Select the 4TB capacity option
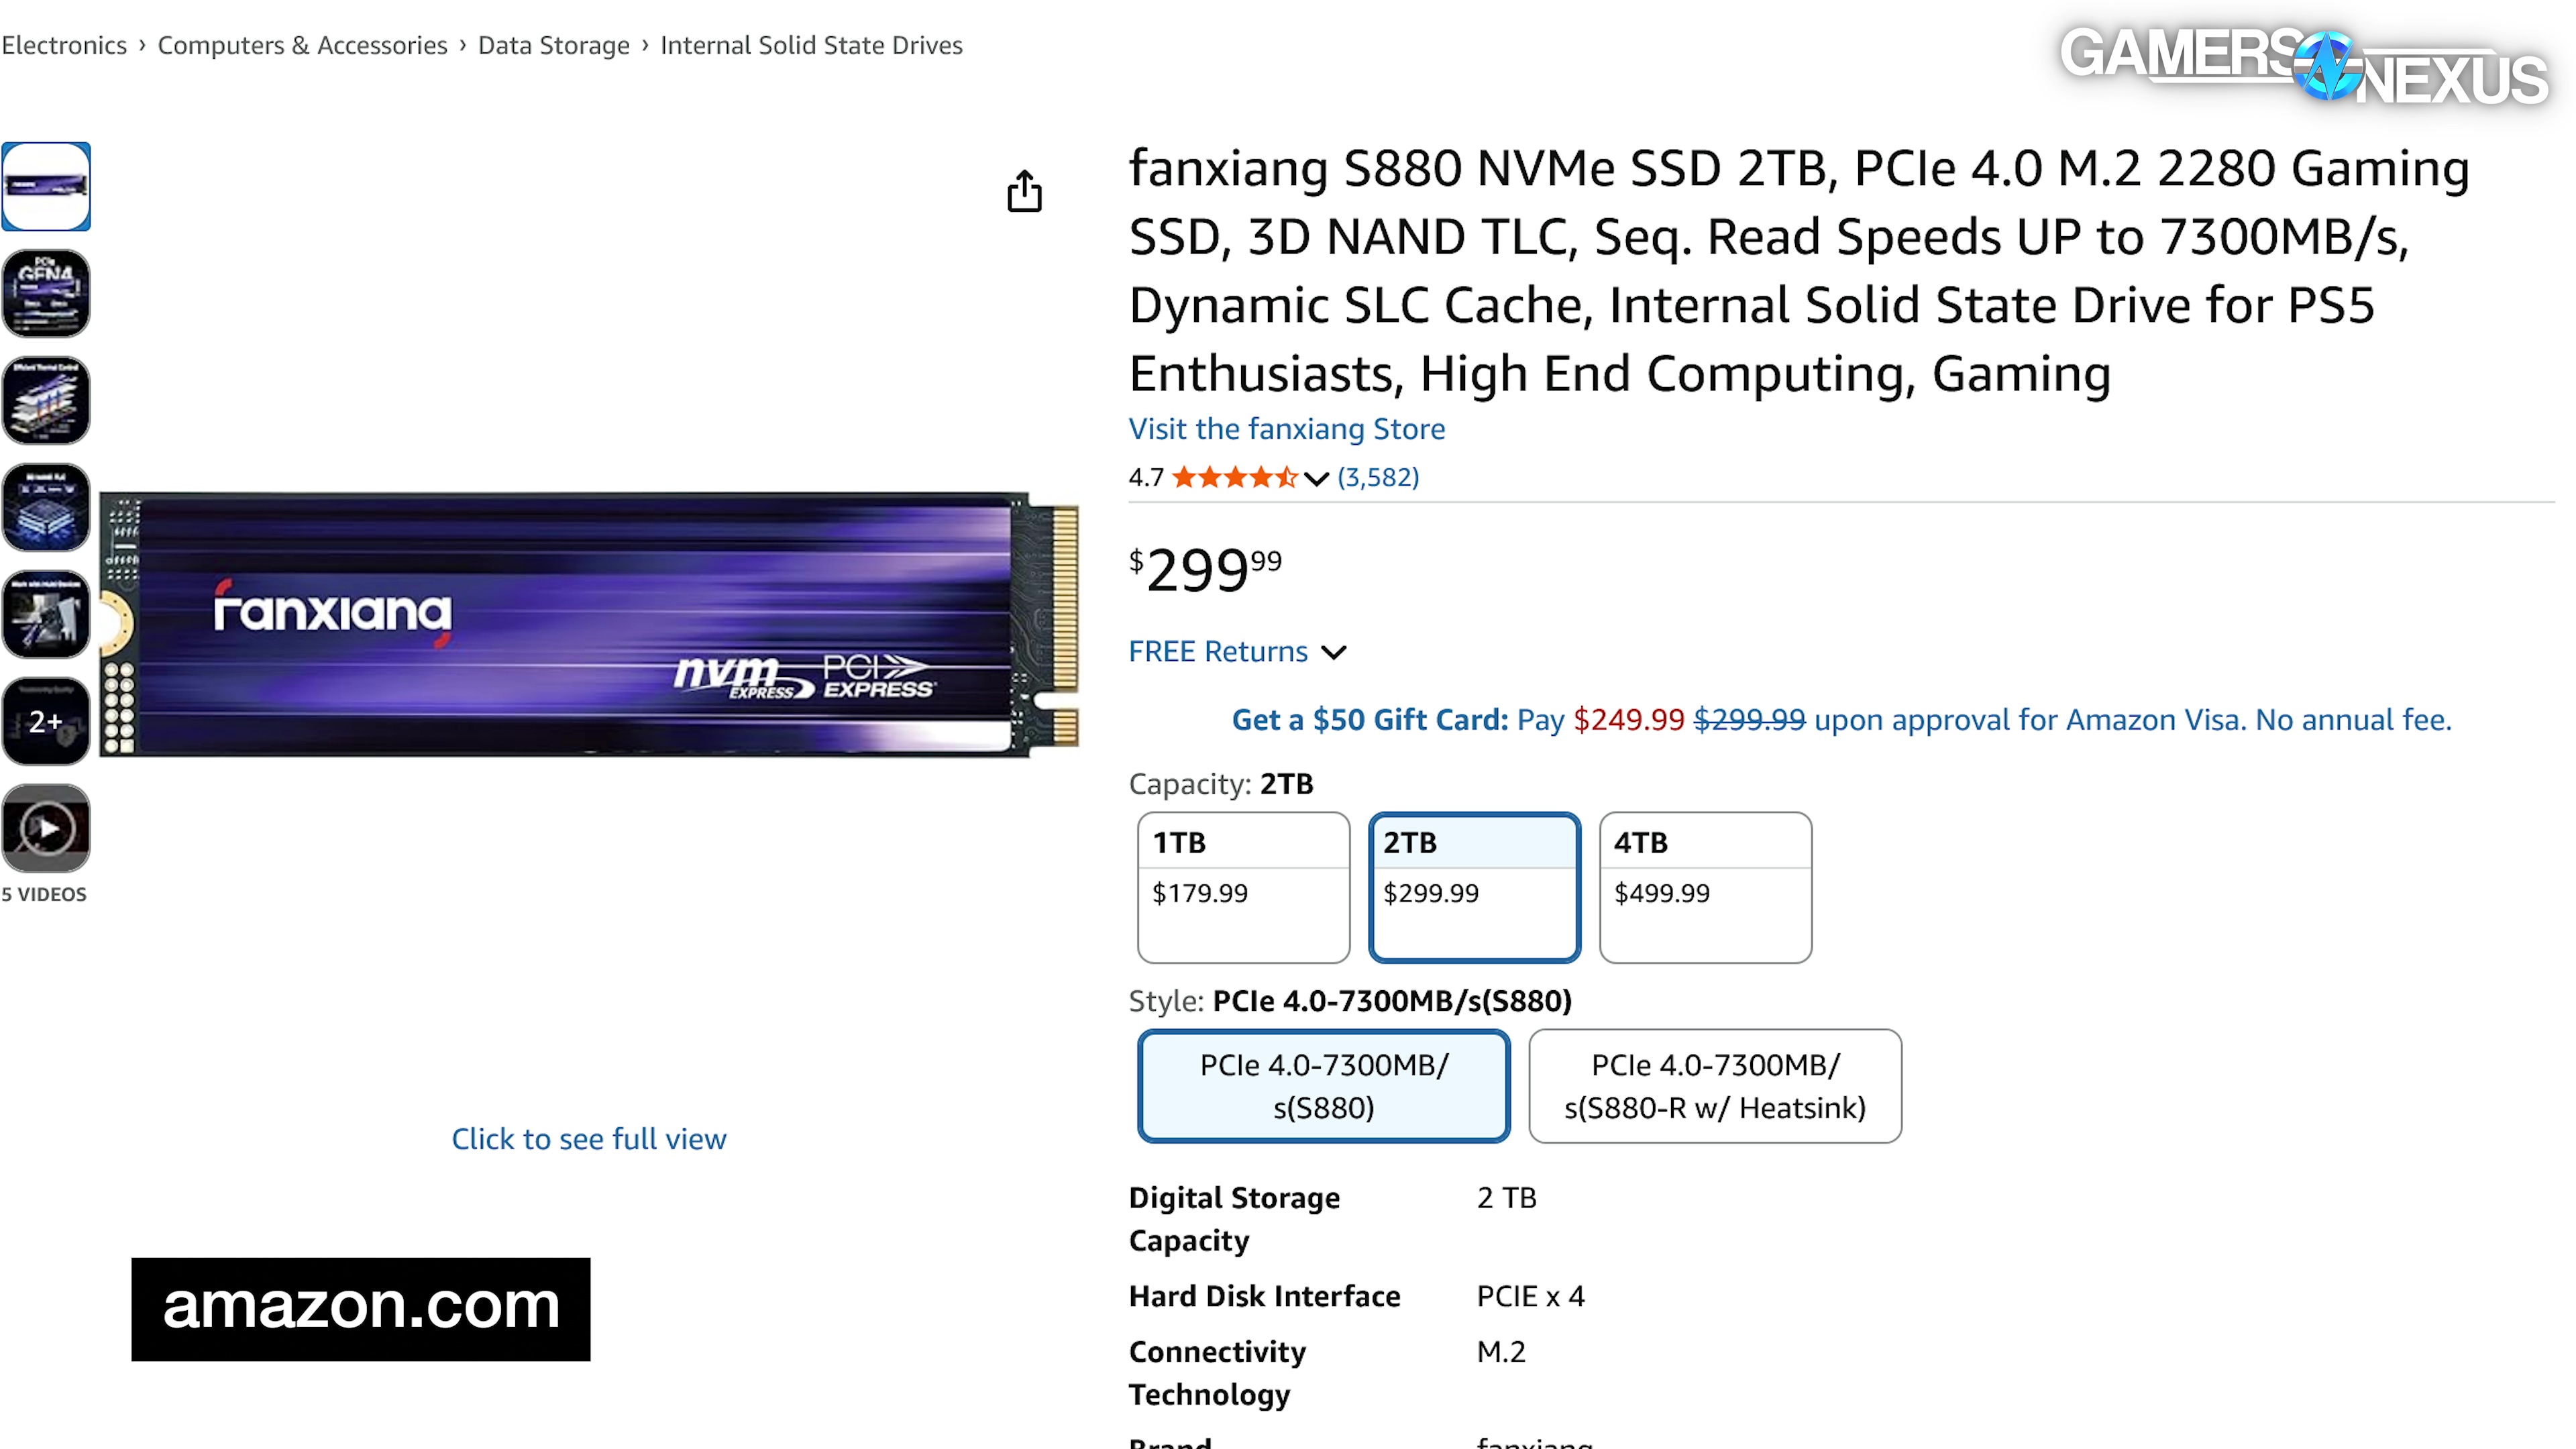 (x=1704, y=886)
